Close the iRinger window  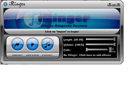pos(118,4)
